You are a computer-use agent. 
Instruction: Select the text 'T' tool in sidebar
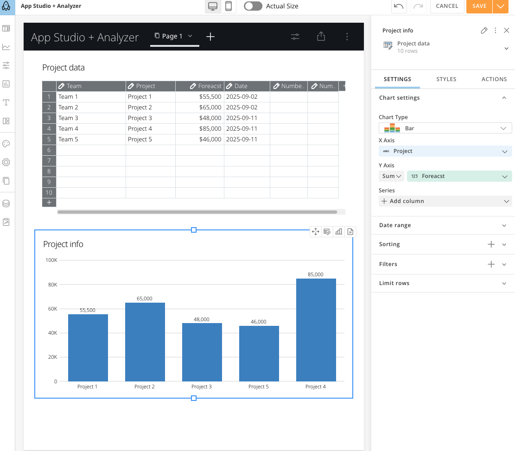click(6, 102)
